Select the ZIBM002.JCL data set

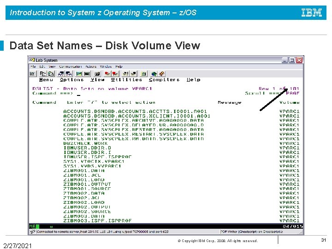(82, 198)
